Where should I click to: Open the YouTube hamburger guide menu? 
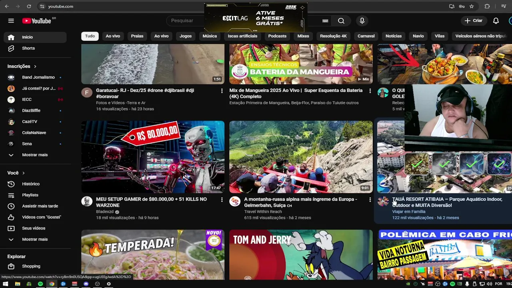pyautogui.click(x=11, y=21)
